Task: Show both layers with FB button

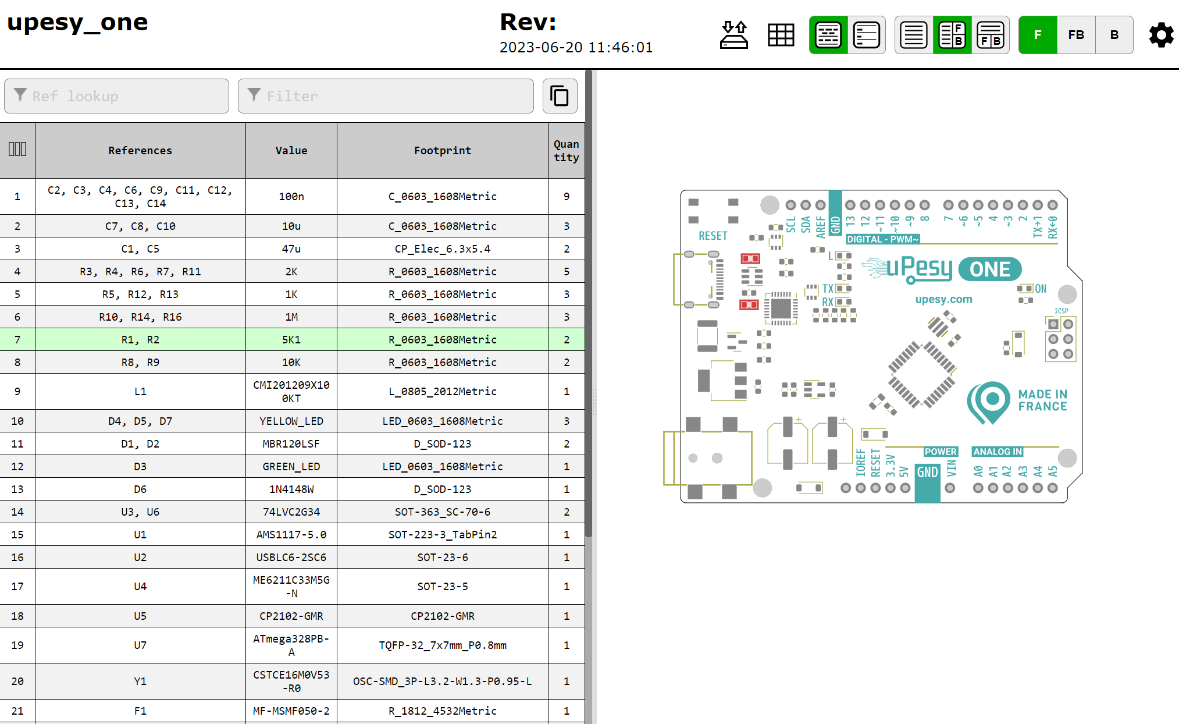Action: point(1076,35)
